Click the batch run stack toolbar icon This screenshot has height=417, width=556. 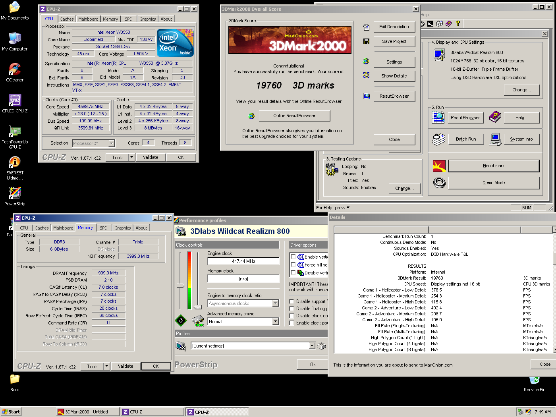click(x=439, y=23)
